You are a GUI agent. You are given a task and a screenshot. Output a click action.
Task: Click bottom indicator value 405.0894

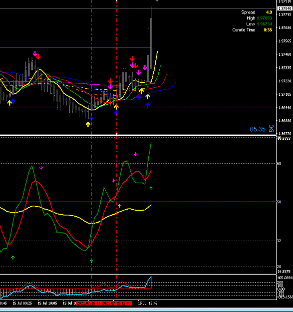click(285, 278)
